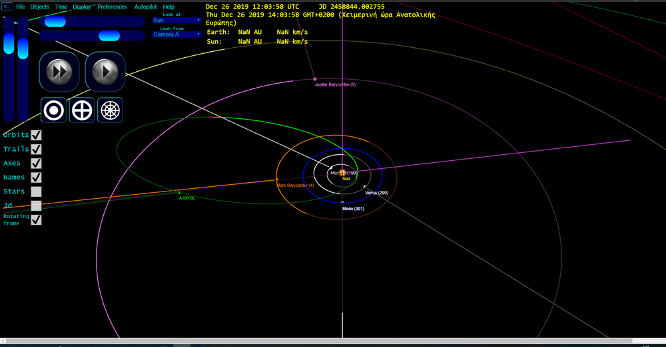
Task: Click the Sun icon in the orbit view
Action: (x=342, y=172)
